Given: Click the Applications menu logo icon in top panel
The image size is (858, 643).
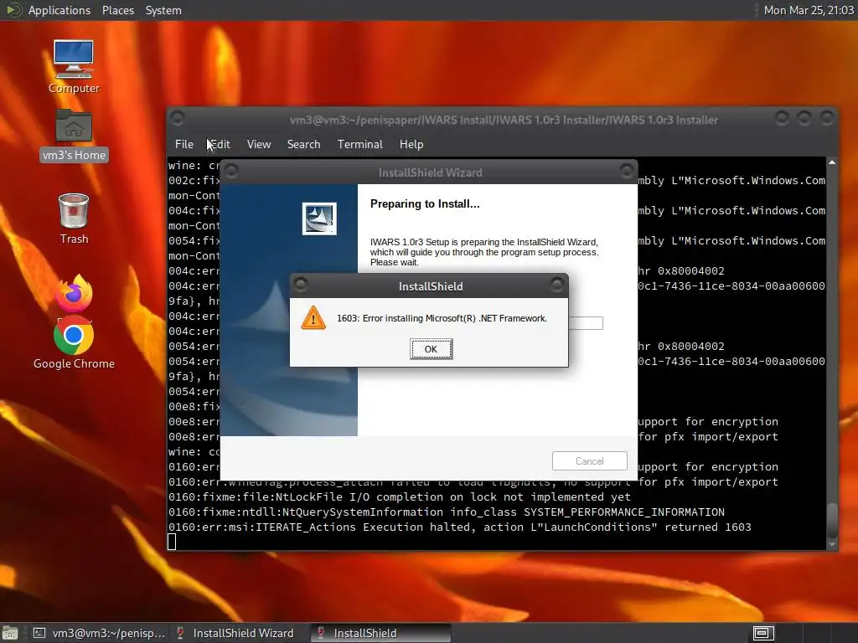Looking at the screenshot, I should [13, 10].
